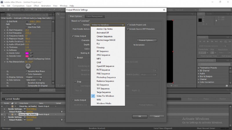Open the Display Options Digital dropdown
The image size is (232, 130).
tap(34, 77)
